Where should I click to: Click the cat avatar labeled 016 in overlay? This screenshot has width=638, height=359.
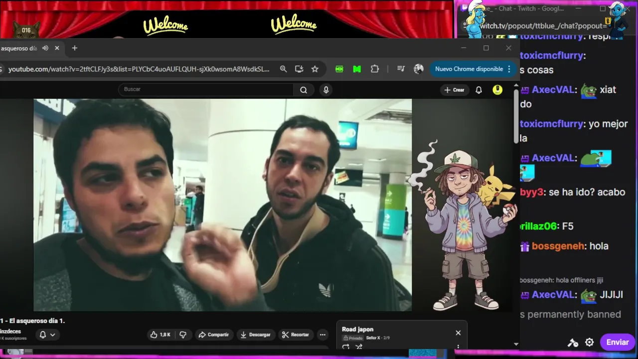point(26,30)
